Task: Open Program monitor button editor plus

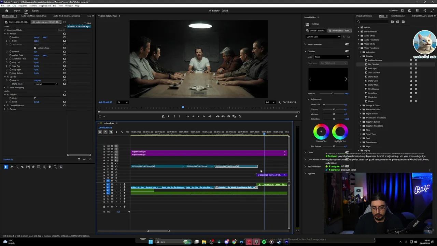Action: tap(296, 116)
